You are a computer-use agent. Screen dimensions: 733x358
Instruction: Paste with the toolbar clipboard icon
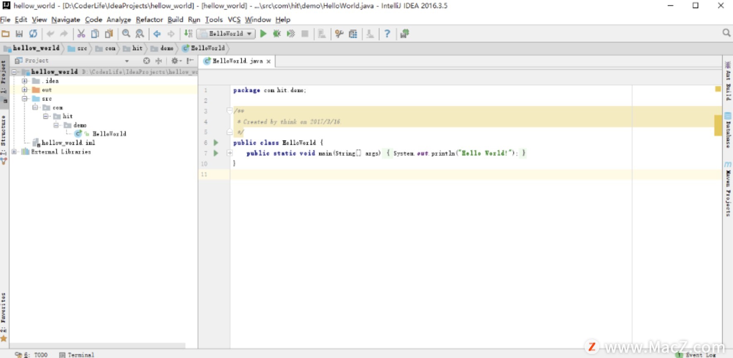pos(109,34)
